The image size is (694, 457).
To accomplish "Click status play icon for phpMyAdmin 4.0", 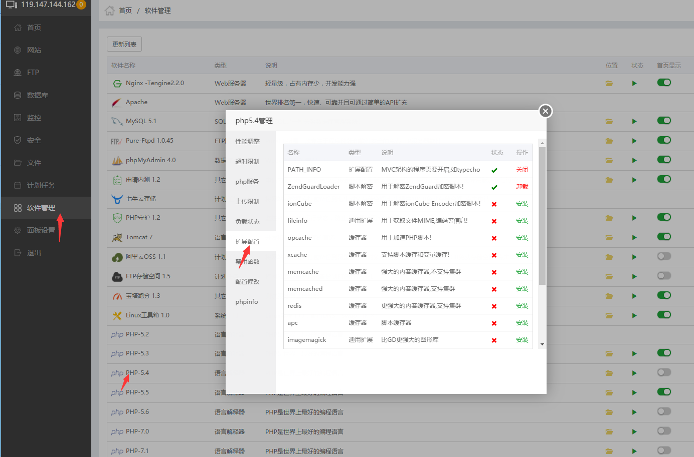I will pyautogui.click(x=634, y=161).
